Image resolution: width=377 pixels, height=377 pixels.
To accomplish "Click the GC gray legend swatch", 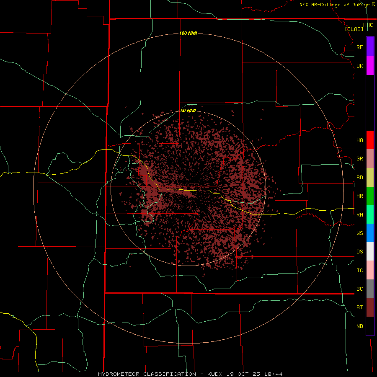I will click(x=370, y=289).
